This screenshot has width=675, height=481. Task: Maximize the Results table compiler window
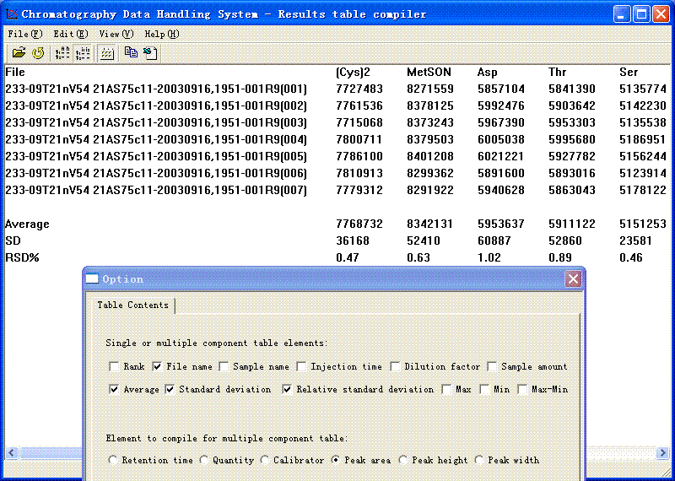pos(641,14)
